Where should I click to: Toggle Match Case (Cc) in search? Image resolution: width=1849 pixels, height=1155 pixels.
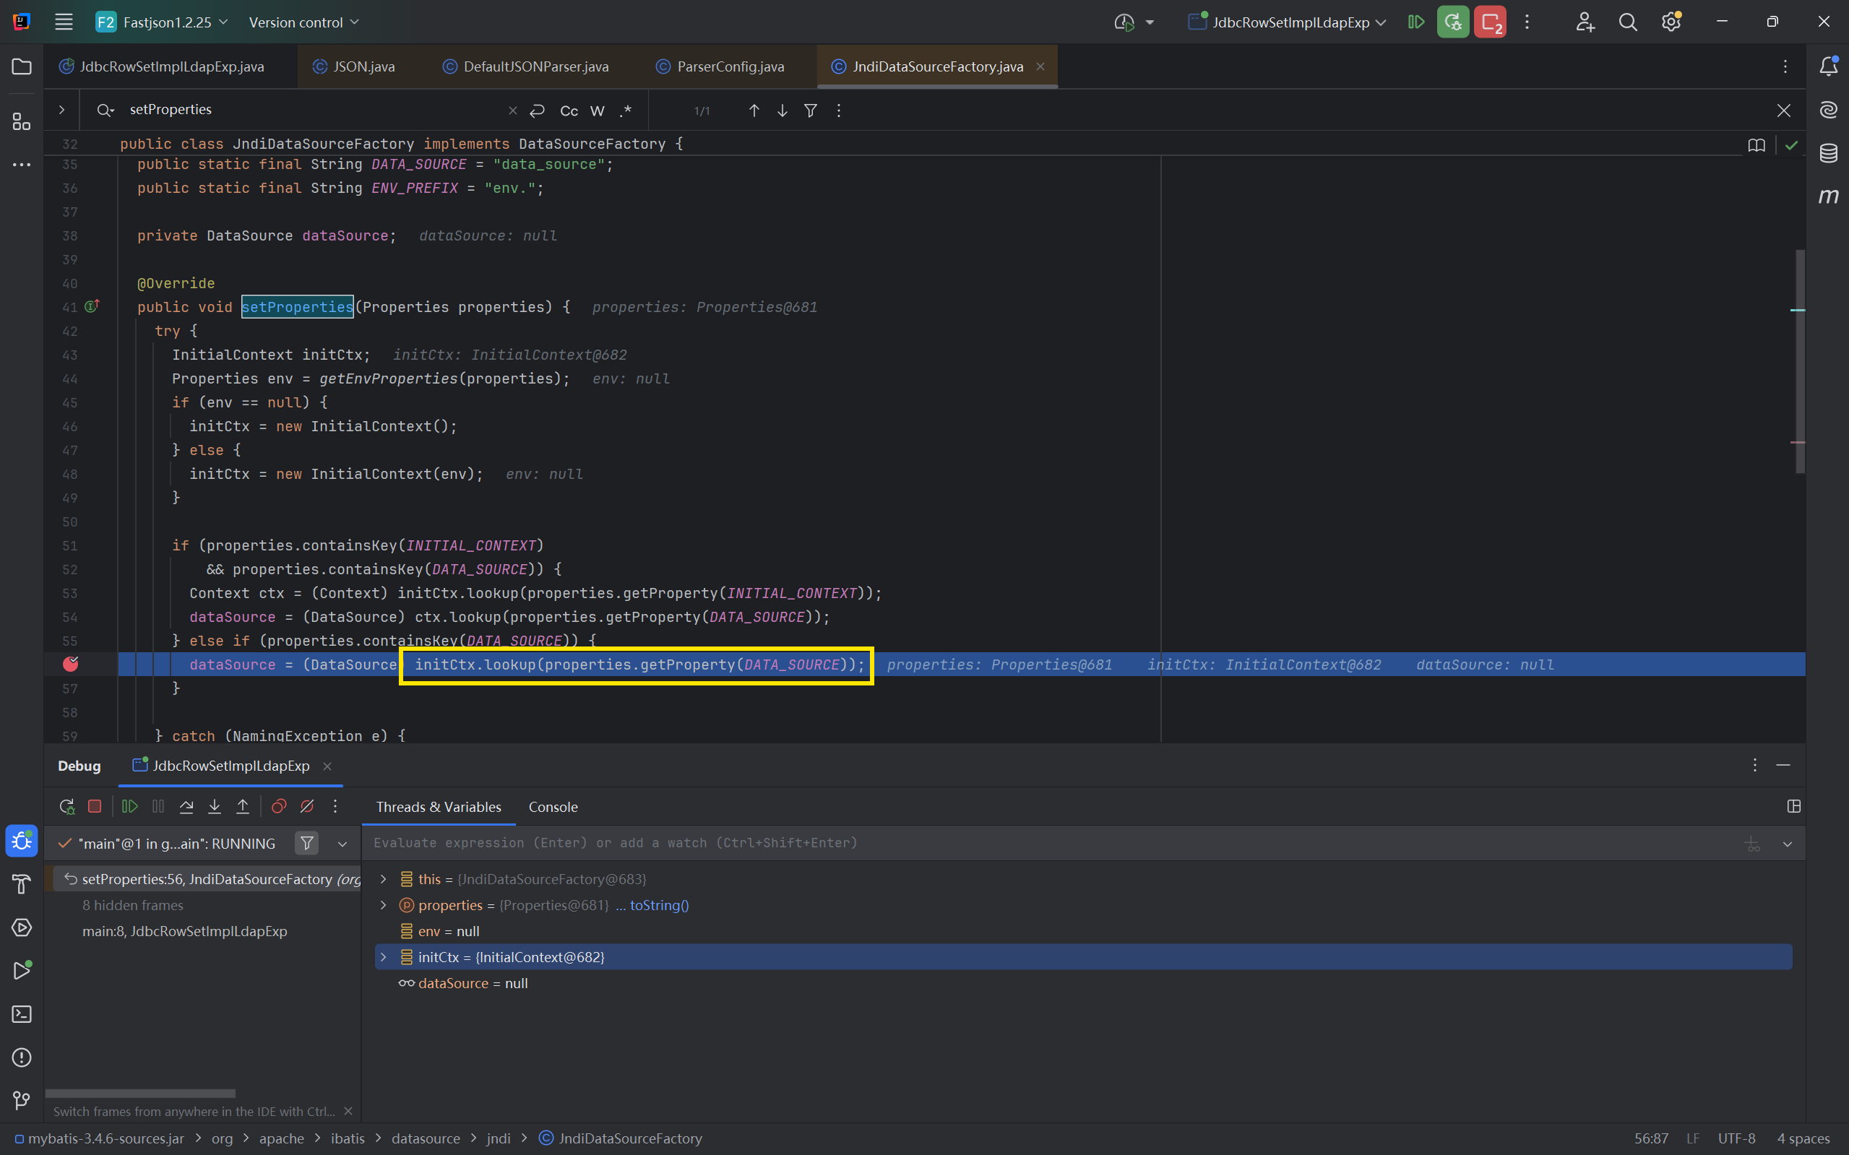[x=569, y=111]
